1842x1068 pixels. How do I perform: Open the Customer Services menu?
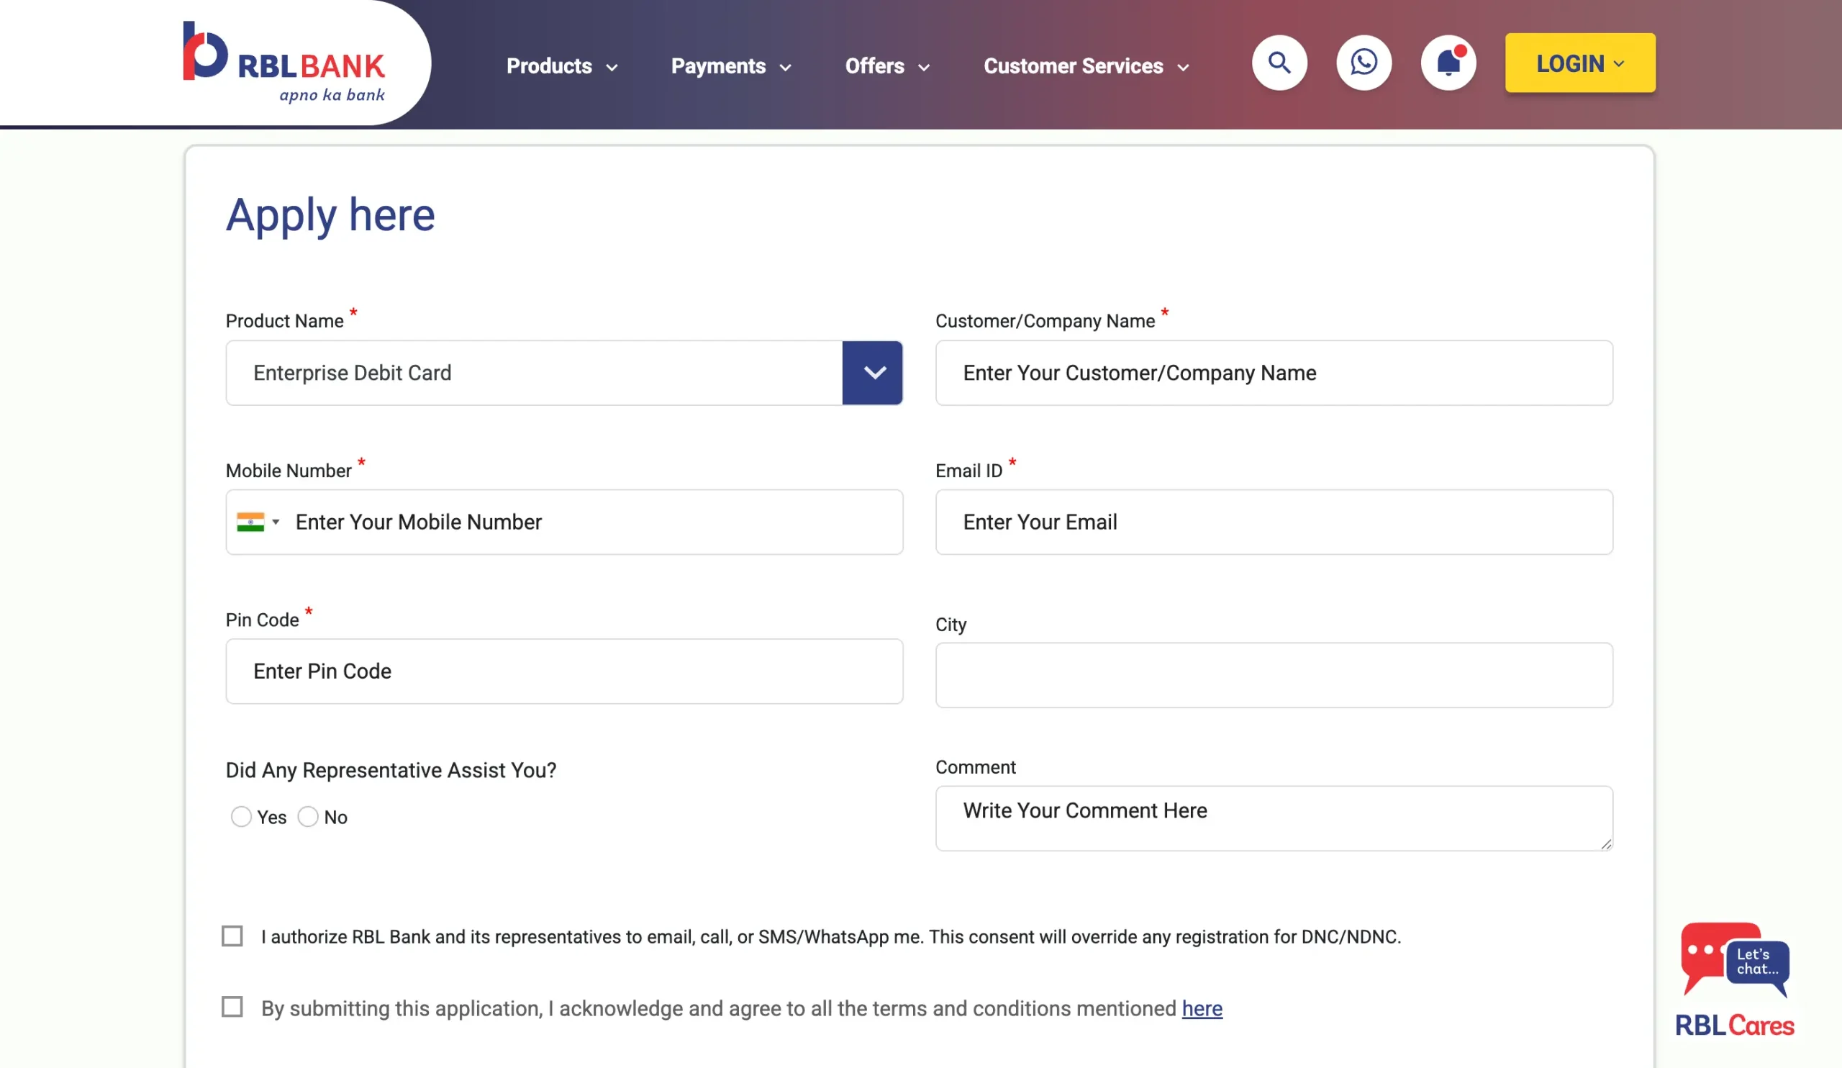pyautogui.click(x=1085, y=65)
